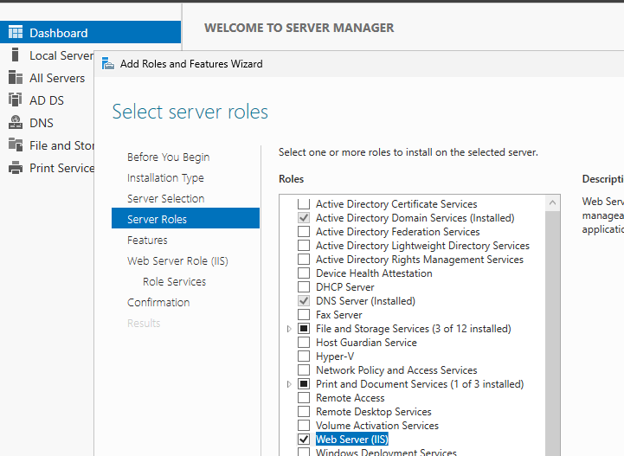Enable the DHCP Server role checkbox

point(304,287)
